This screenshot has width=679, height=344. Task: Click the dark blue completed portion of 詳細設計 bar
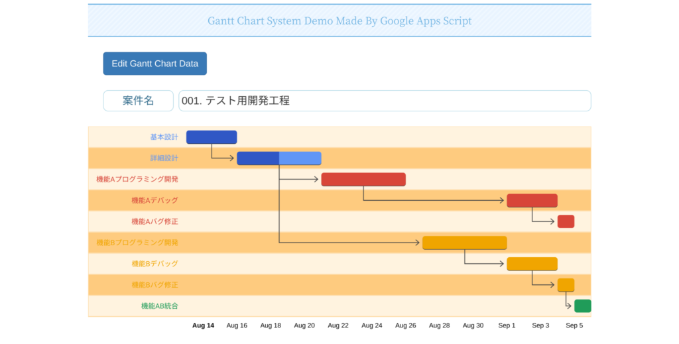tap(257, 158)
